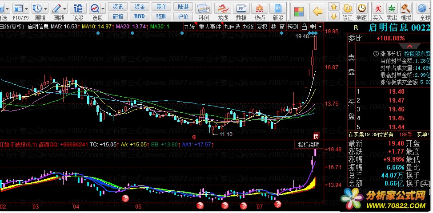Open the 选股 stock screener icon
The height and width of the screenshot is (213, 433).
[x=95, y=8]
